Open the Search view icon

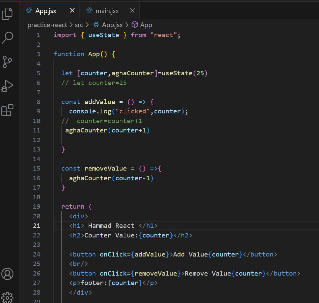8,38
